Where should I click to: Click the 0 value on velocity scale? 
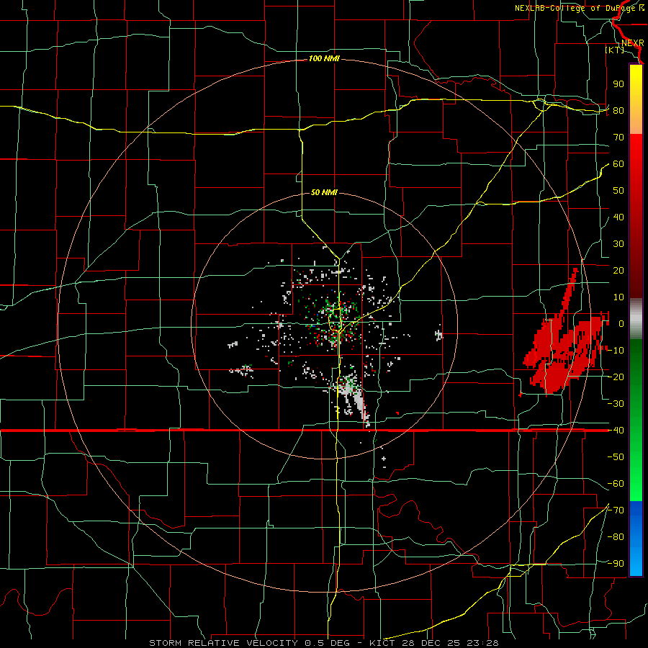tap(621, 324)
